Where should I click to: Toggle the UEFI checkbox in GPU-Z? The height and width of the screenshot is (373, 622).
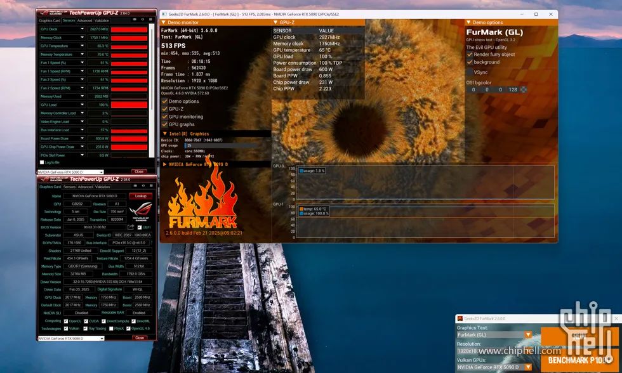point(139,227)
